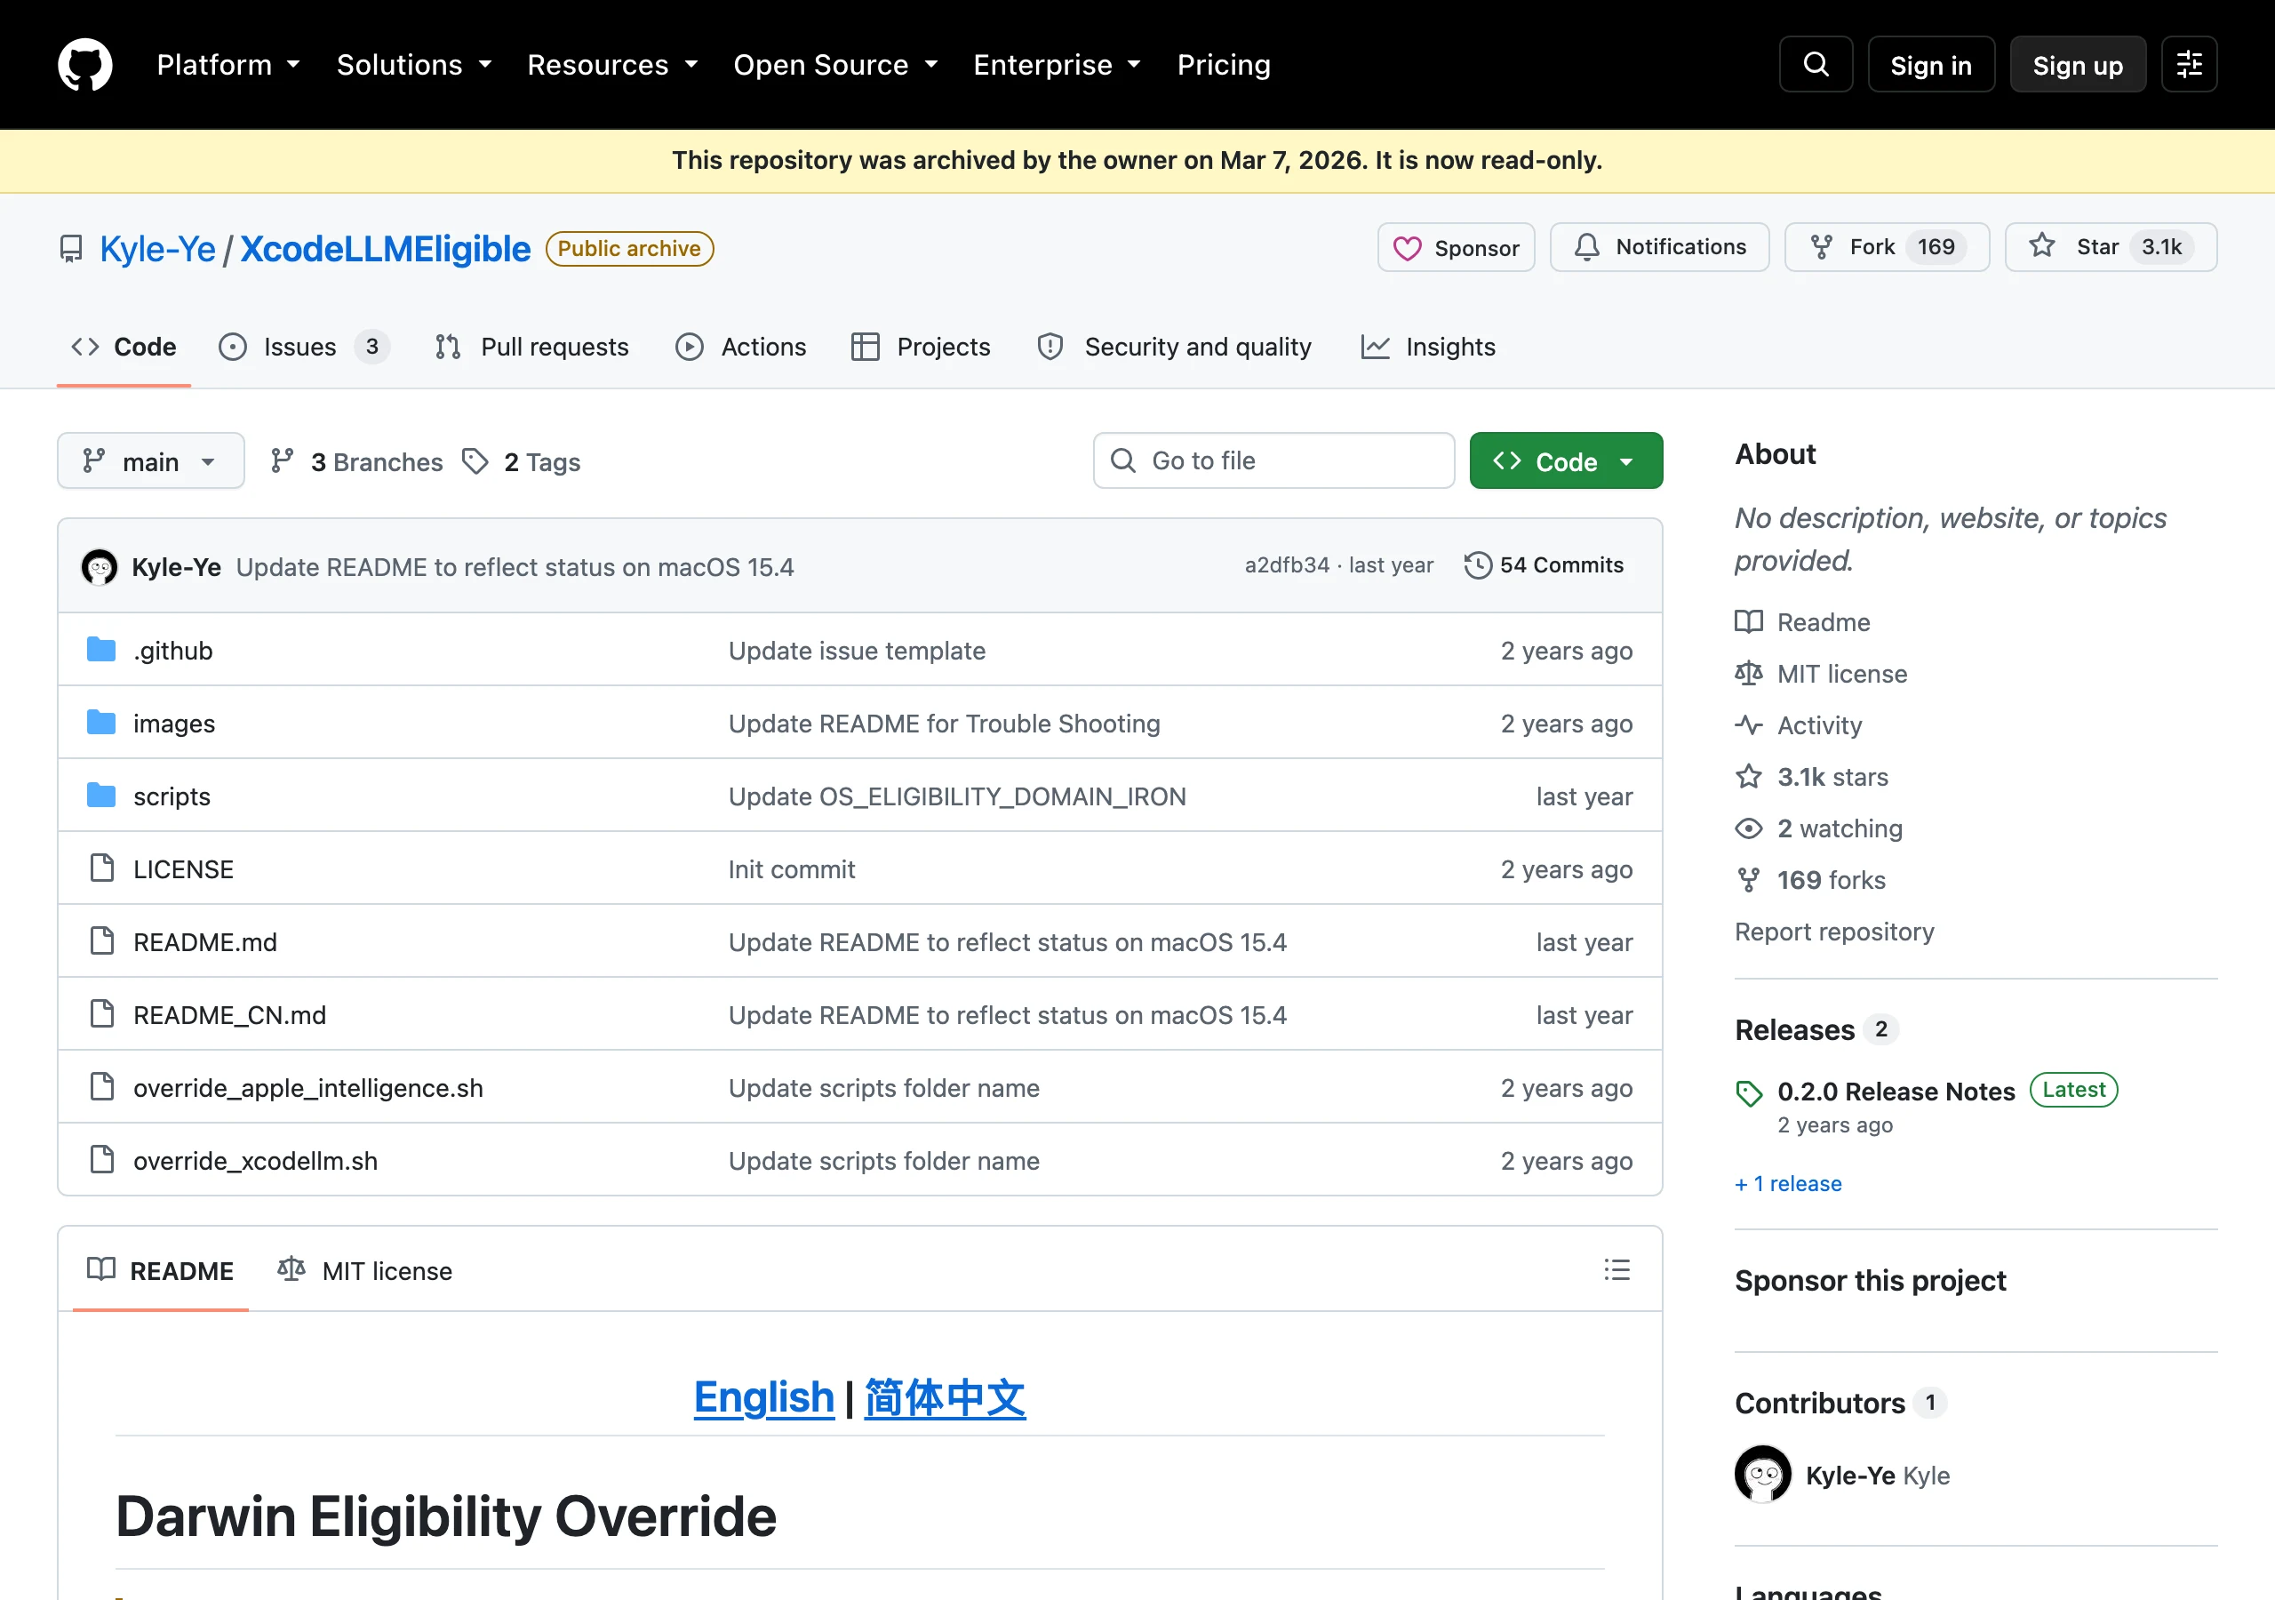Click the eye icon next to 2 watching
The height and width of the screenshot is (1600, 2275).
(1749, 828)
